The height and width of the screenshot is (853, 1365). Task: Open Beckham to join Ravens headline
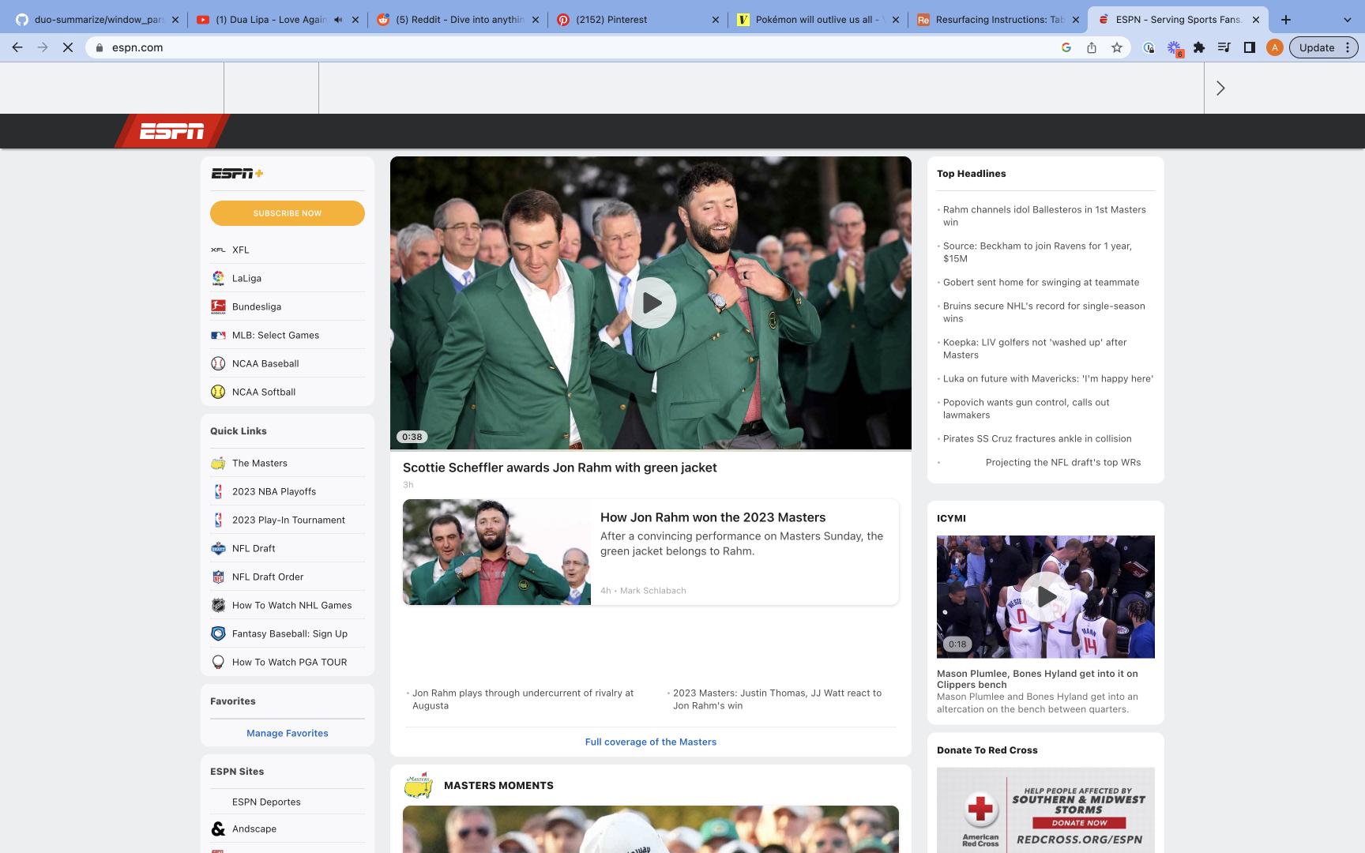point(1037,252)
